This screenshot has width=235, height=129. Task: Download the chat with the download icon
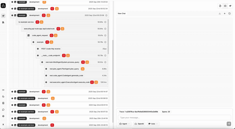click(220, 14)
